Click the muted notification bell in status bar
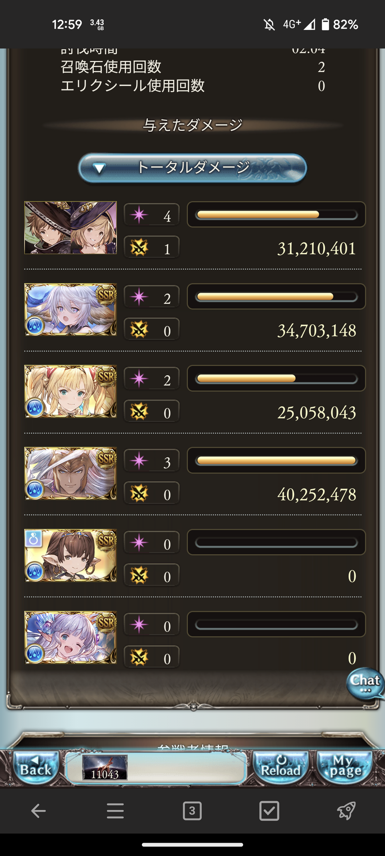Viewport: 385px width, 856px height. 269,25
